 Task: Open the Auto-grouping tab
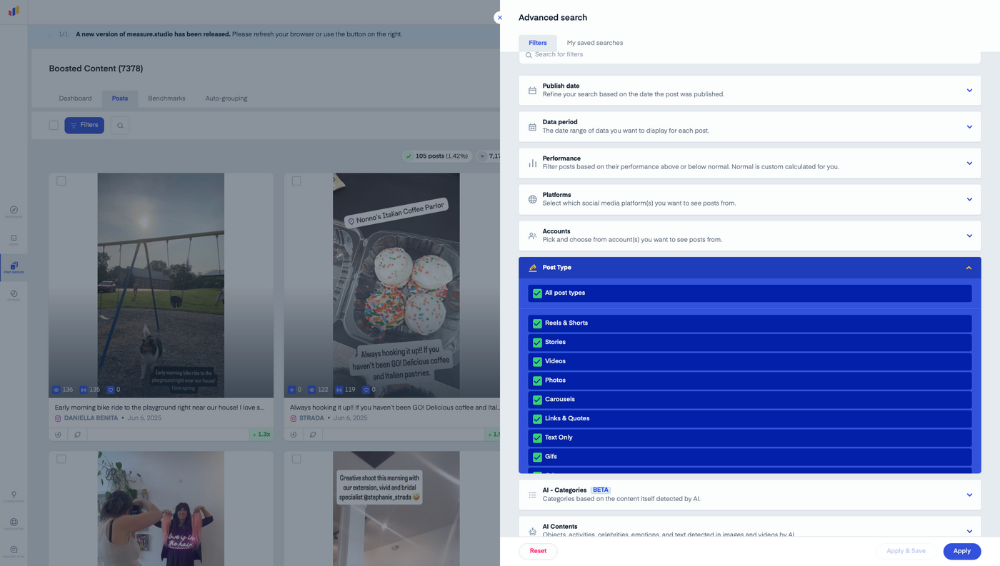pyautogui.click(x=226, y=98)
